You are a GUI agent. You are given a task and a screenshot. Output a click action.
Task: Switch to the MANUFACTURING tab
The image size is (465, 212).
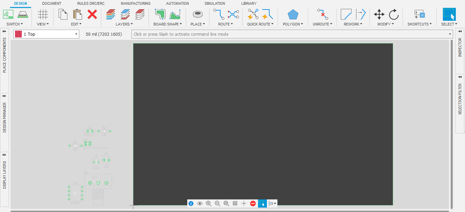pos(135,3)
